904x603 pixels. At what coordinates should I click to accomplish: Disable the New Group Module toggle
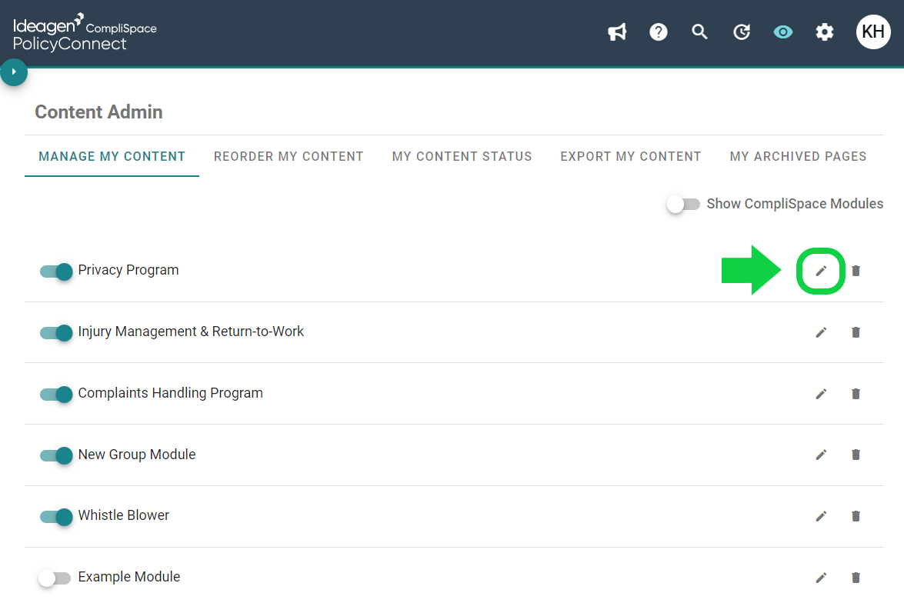point(56,455)
